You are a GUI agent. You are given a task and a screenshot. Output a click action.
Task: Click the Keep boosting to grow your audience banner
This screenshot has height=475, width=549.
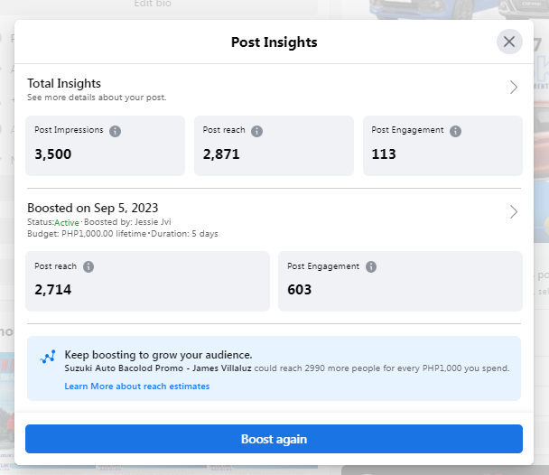tap(274, 368)
